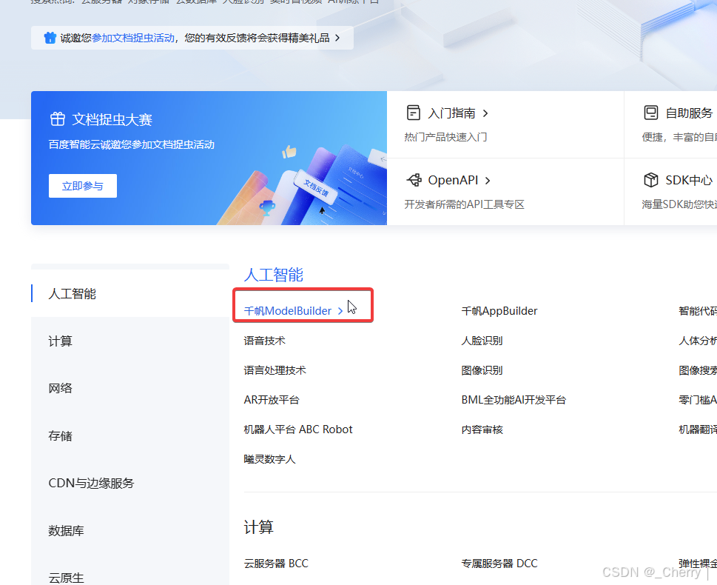Open the 图像识别 link
Image resolution: width=717 pixels, height=585 pixels.
tap(482, 370)
